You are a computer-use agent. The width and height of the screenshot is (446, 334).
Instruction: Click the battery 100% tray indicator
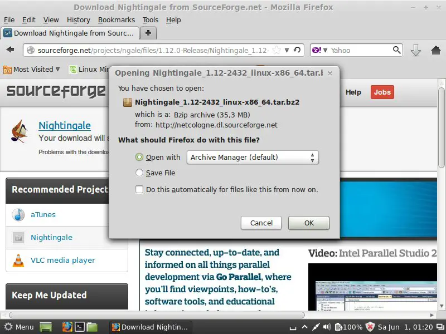click(x=349, y=327)
